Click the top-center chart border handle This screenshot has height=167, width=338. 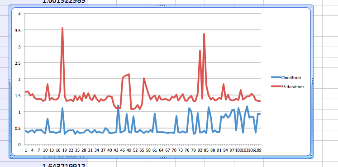pyautogui.click(x=161, y=6)
